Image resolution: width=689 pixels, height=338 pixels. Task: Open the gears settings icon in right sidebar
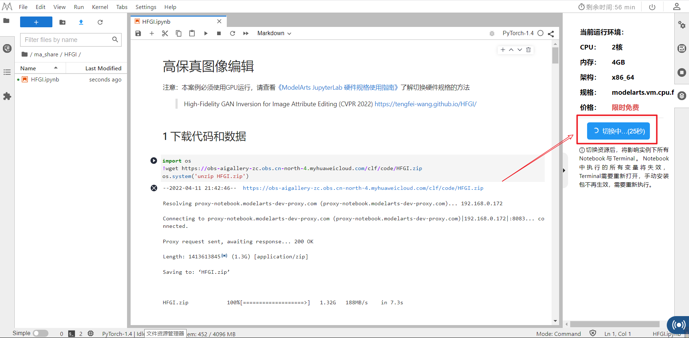tap(682, 25)
